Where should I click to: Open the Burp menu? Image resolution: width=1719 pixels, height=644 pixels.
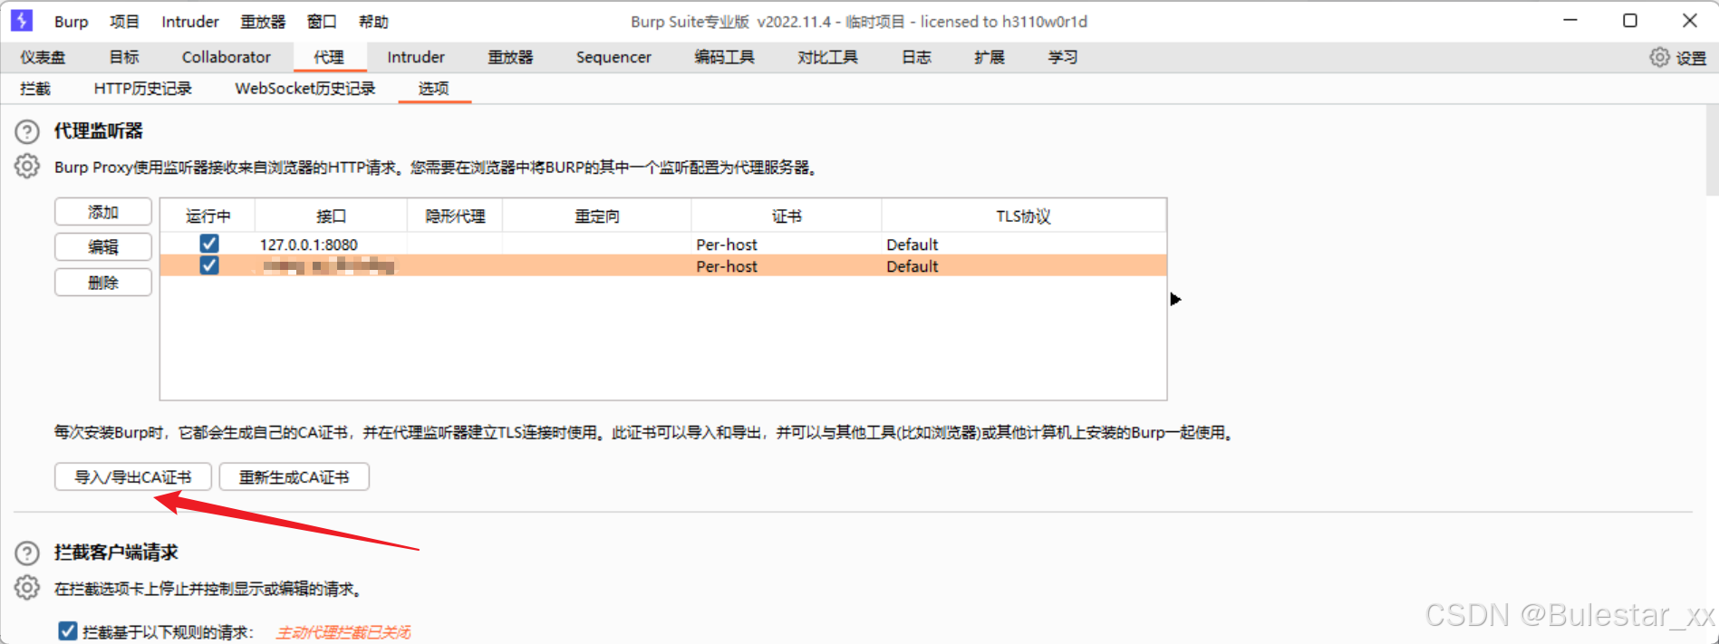(x=71, y=22)
